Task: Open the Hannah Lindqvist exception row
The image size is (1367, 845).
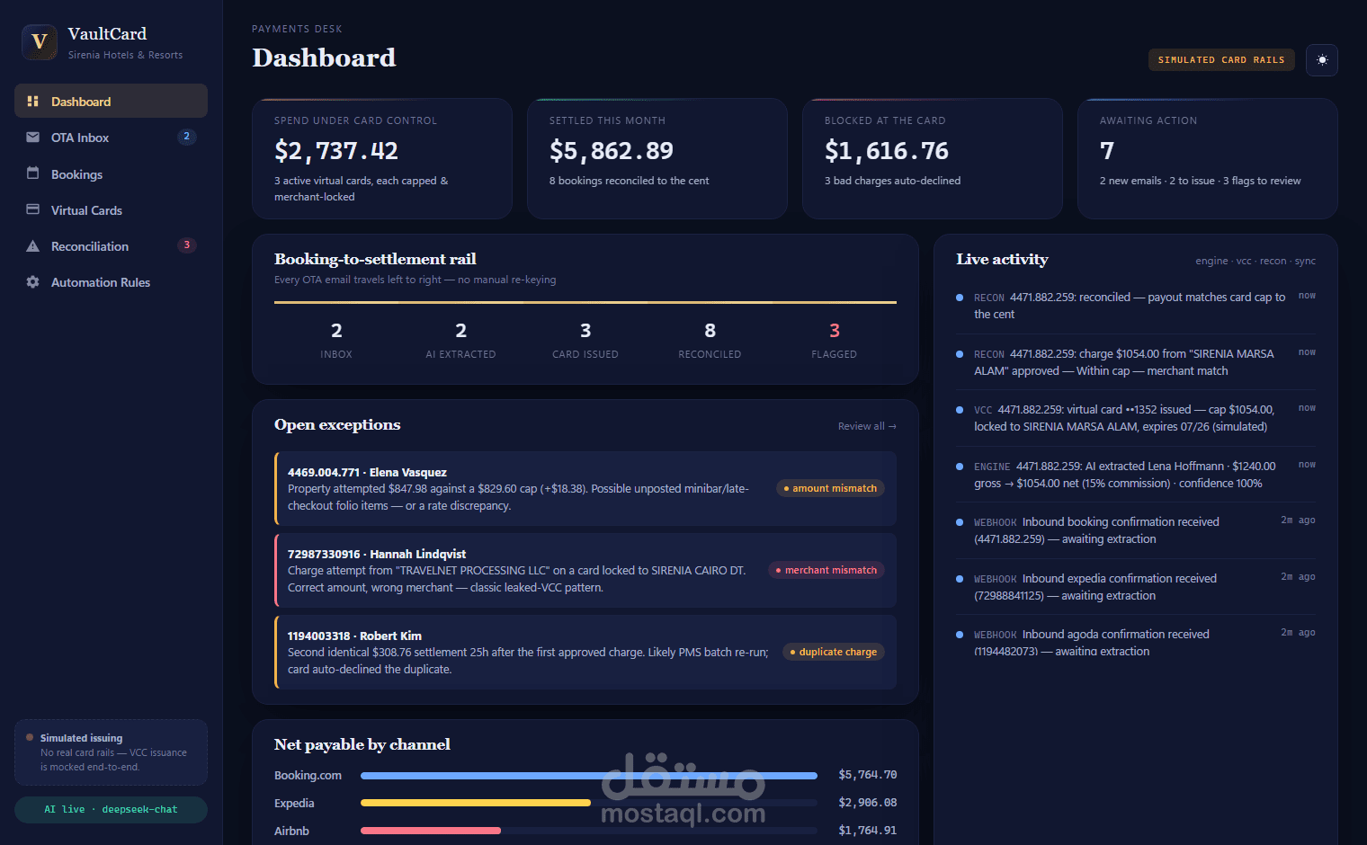Action: point(585,570)
